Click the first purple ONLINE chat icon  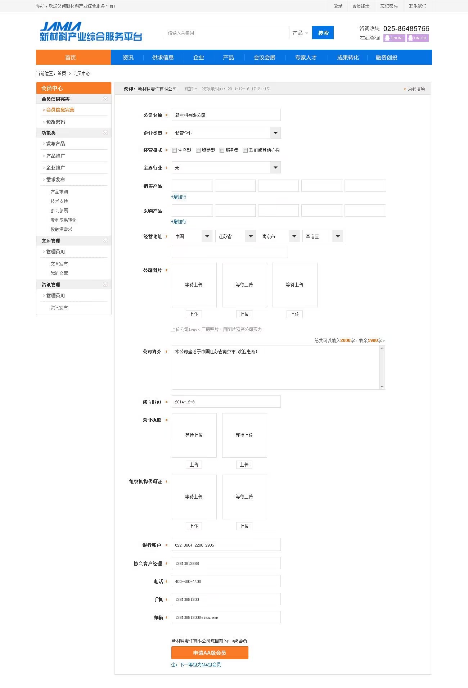[x=395, y=38]
